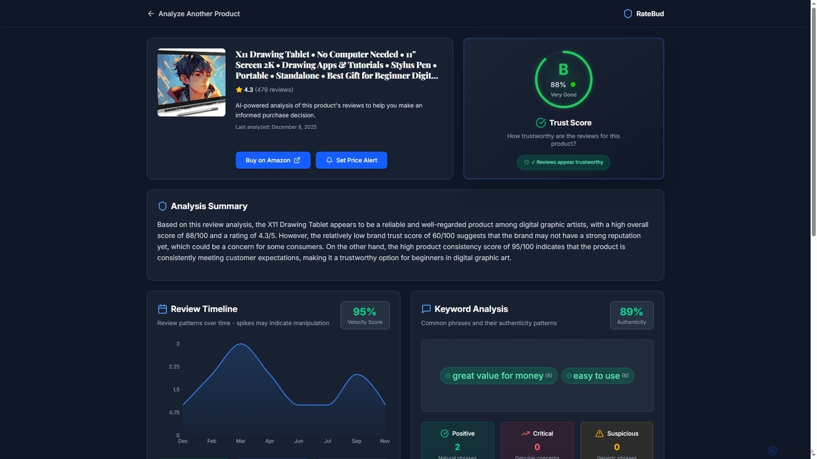Click the check icon in easy to use chip

click(x=569, y=375)
